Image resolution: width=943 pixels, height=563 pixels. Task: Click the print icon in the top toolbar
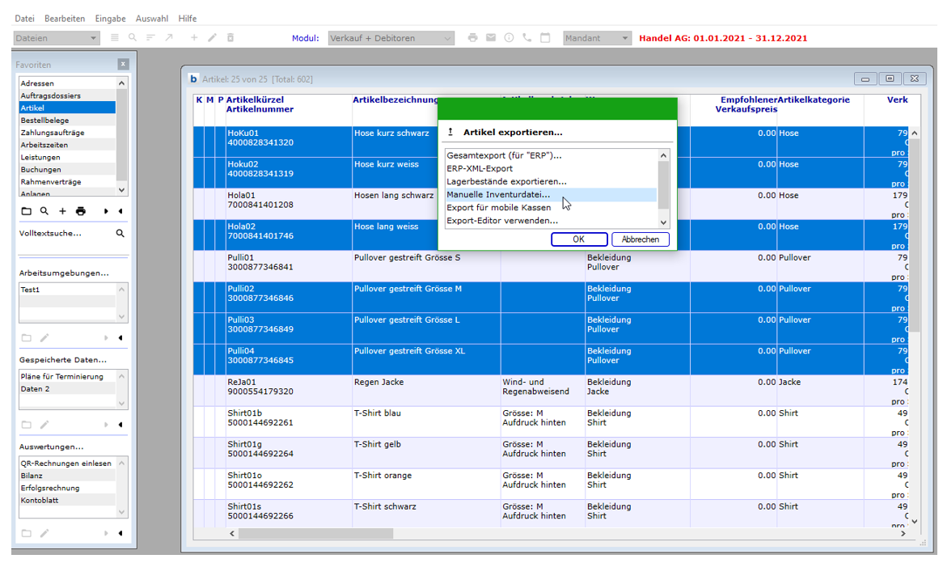click(x=473, y=38)
